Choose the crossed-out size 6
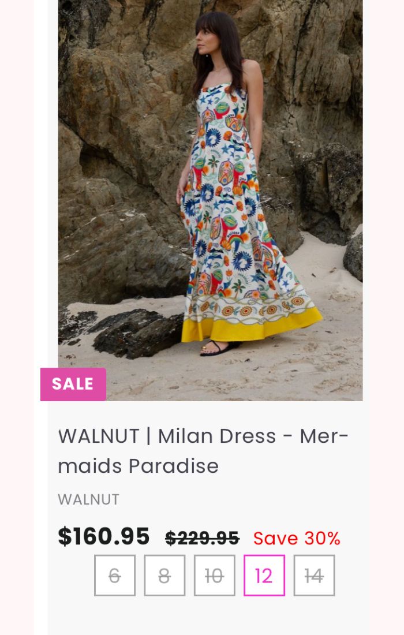The image size is (404, 635). pos(115,576)
